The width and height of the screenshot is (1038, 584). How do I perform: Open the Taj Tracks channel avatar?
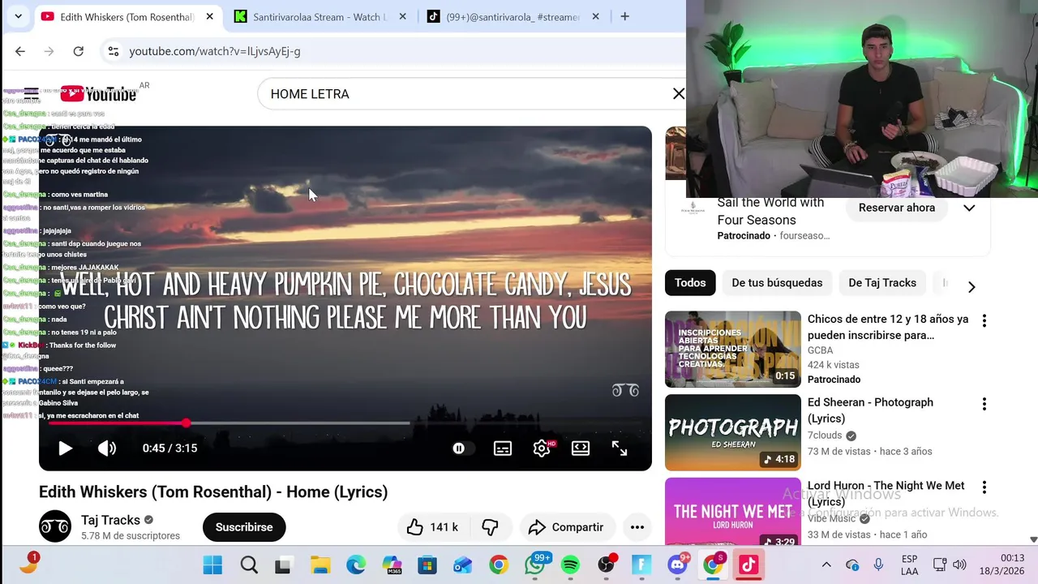55,526
